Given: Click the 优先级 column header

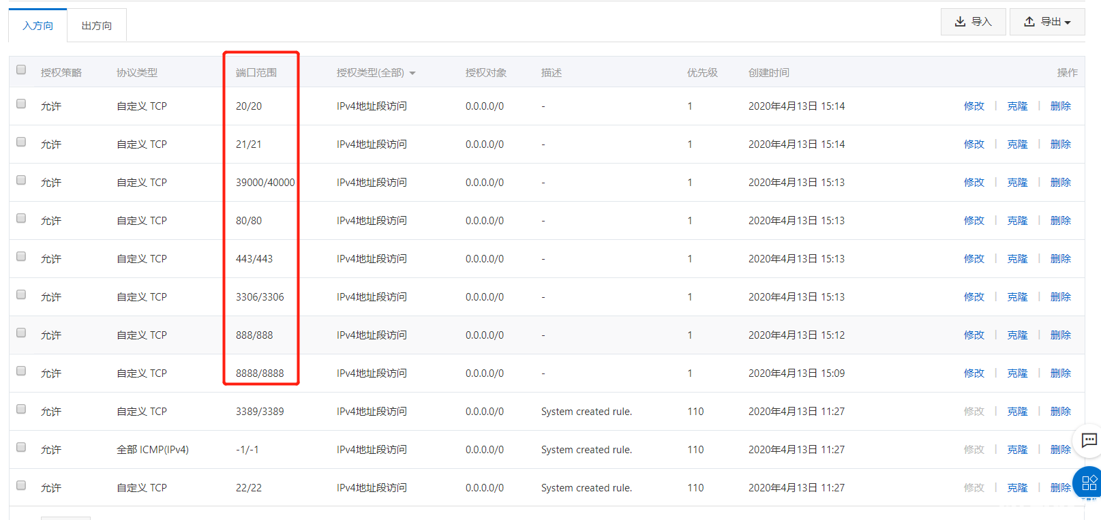Looking at the screenshot, I should 702,72.
